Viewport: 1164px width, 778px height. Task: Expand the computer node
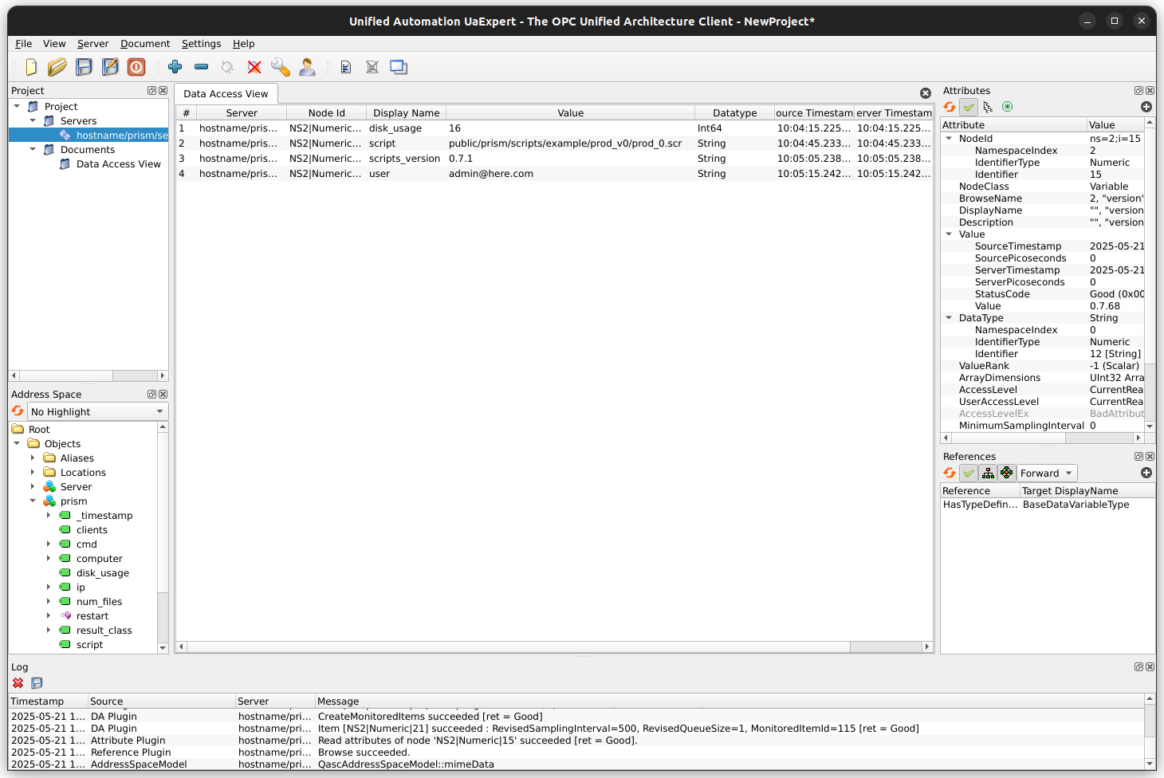[x=49, y=559]
